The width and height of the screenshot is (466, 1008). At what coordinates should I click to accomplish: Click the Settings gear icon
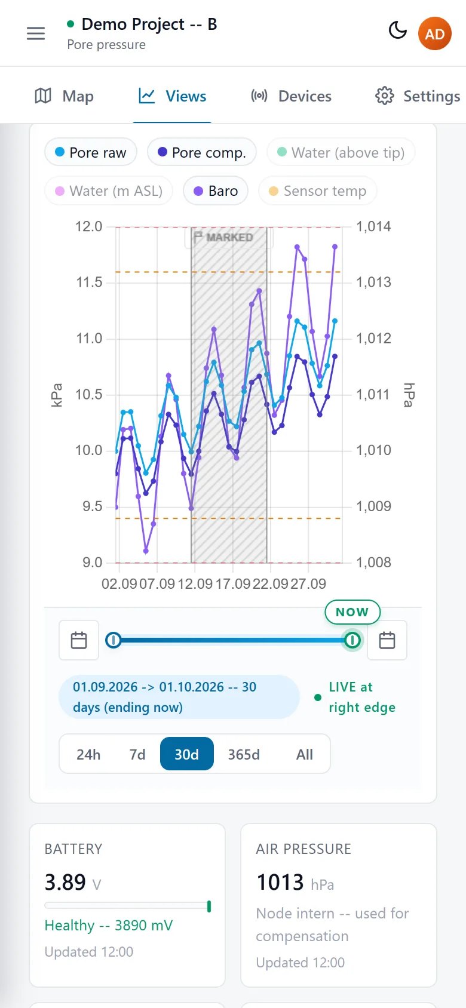(385, 96)
